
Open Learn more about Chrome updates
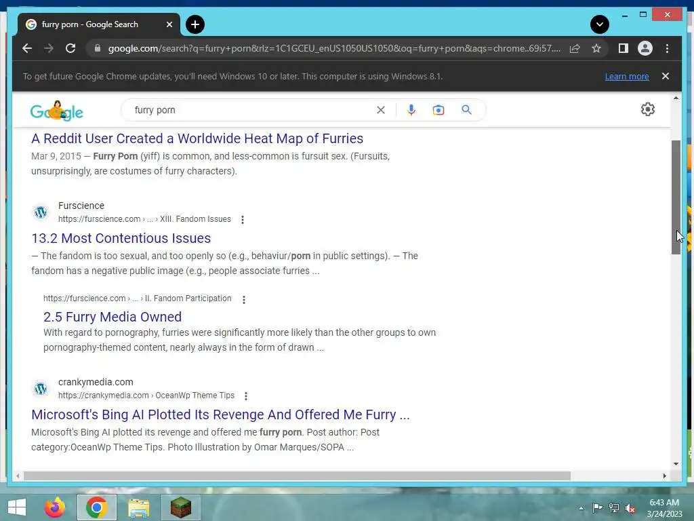click(627, 76)
